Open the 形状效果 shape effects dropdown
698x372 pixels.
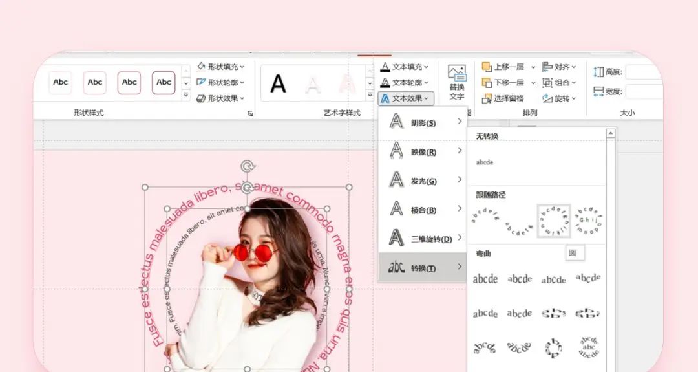click(x=221, y=98)
